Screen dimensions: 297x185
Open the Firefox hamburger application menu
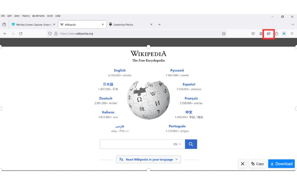[292, 34]
